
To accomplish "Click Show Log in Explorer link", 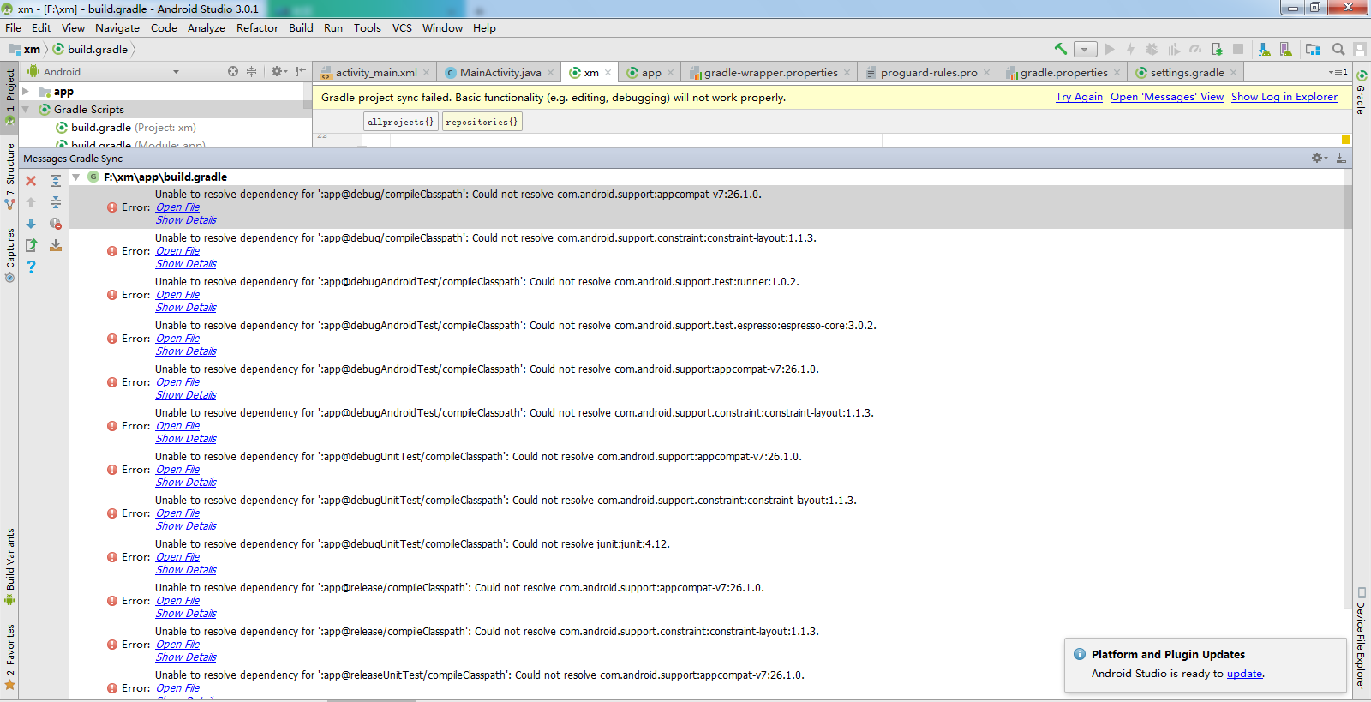I will pos(1284,97).
